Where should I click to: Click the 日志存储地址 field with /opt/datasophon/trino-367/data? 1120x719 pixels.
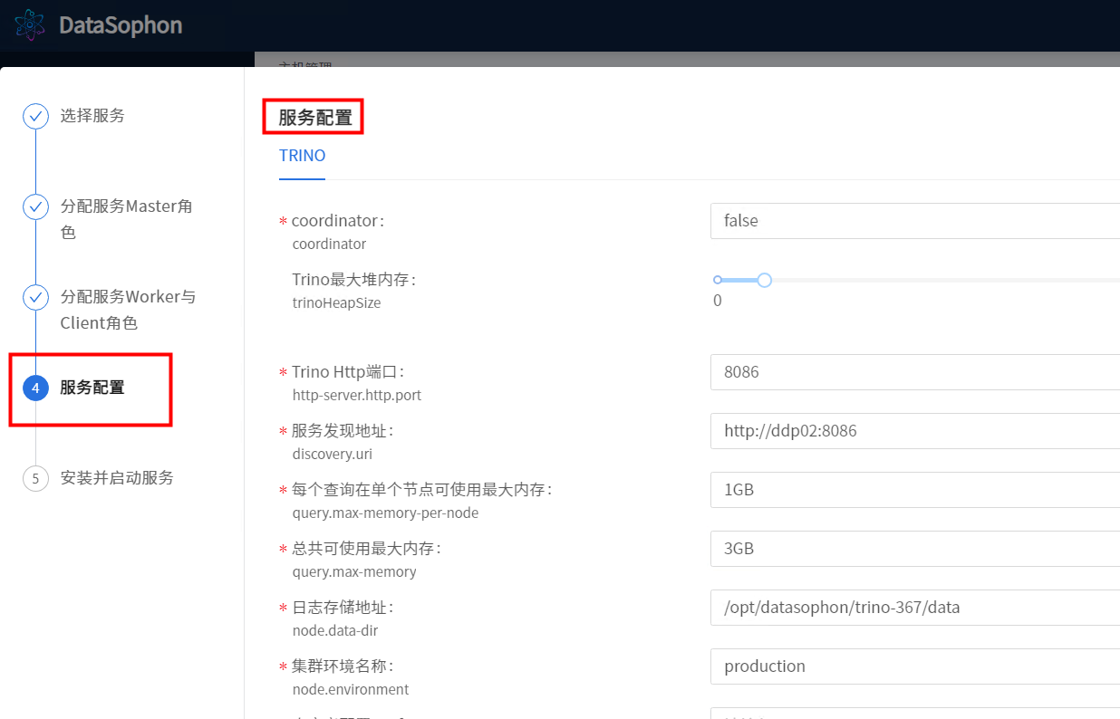(915, 608)
